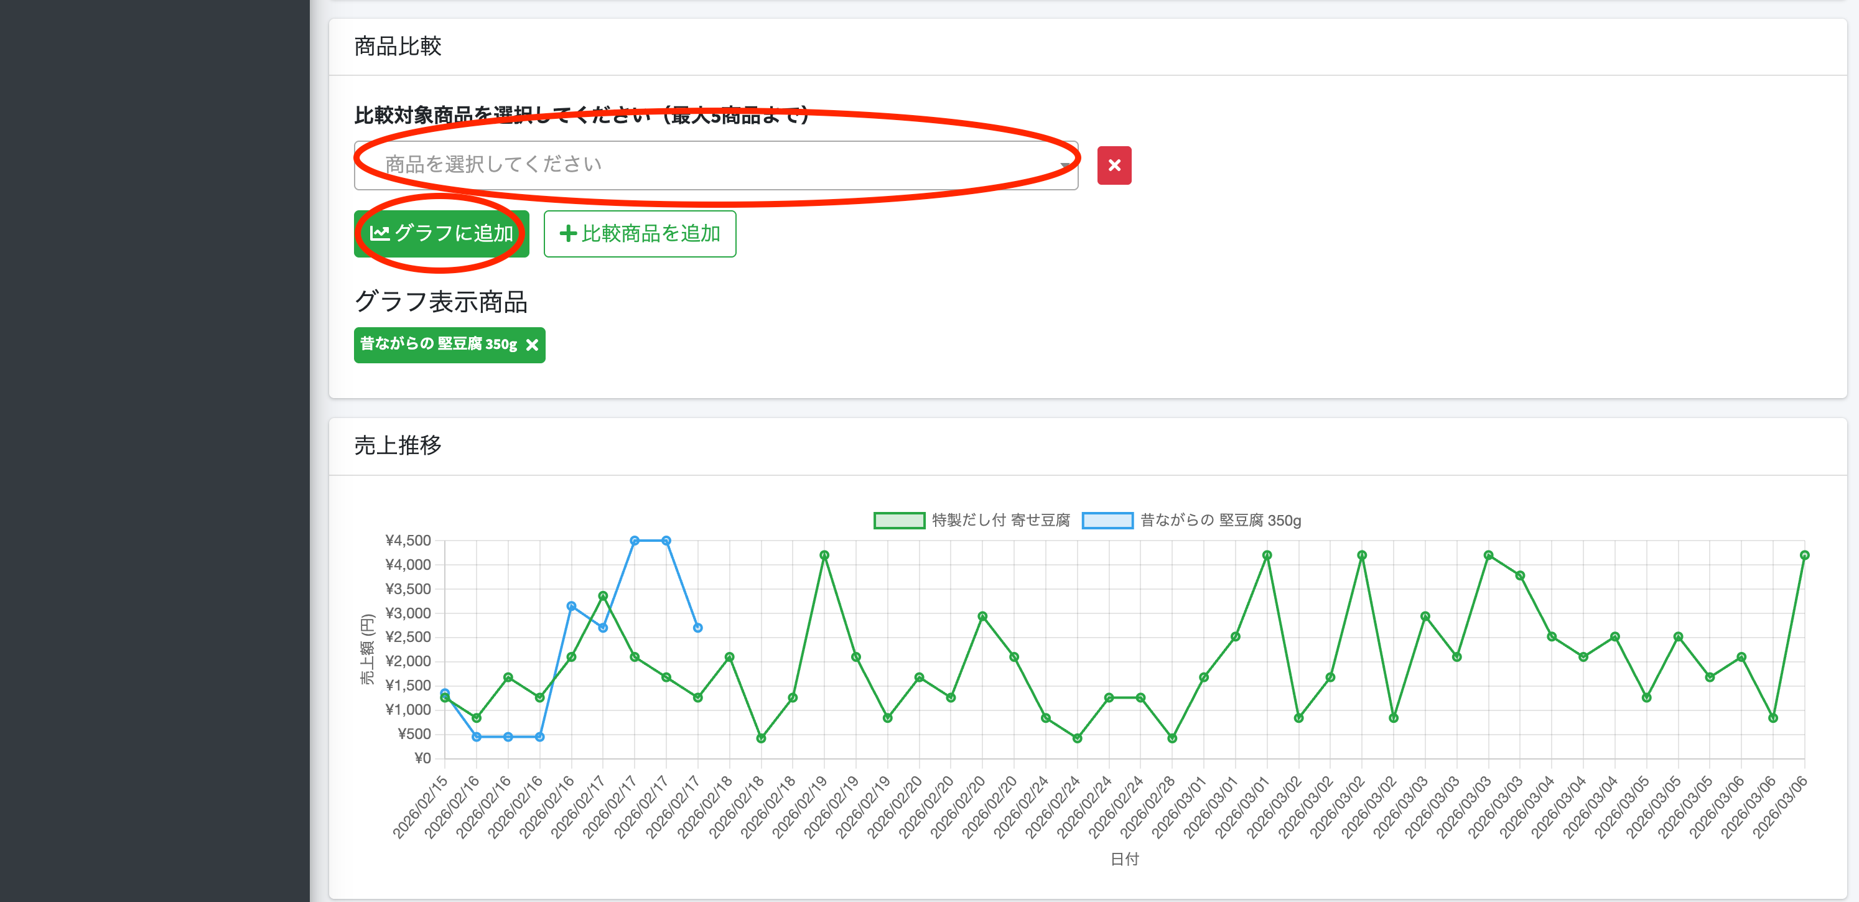Toggle the 特製だし付 寄せ豆腐 legend swatch

click(898, 520)
